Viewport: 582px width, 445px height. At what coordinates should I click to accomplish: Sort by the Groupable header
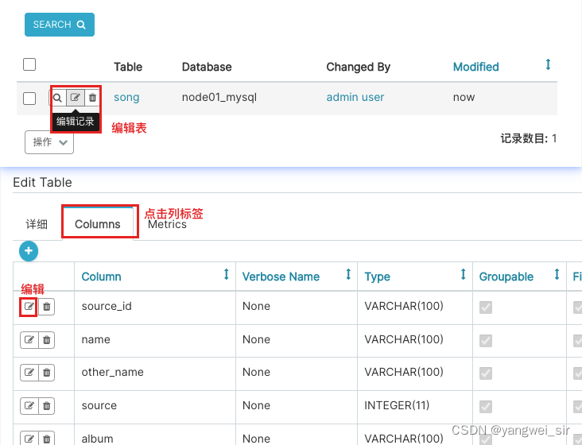(x=506, y=277)
